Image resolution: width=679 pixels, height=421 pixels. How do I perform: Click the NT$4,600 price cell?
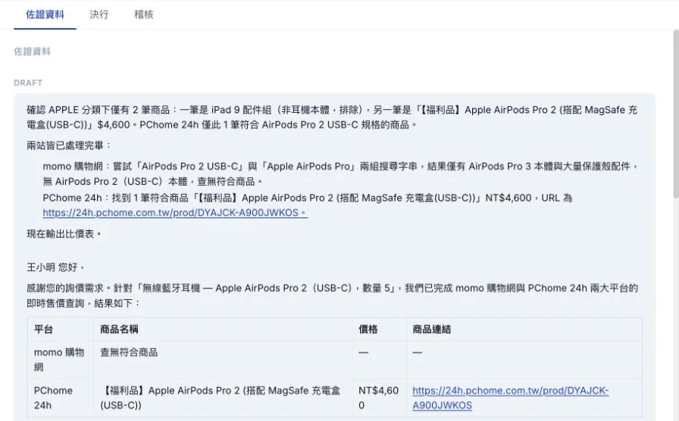(x=379, y=398)
